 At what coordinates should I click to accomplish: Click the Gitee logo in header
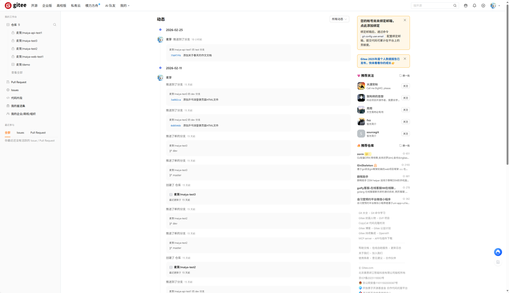click(x=16, y=6)
